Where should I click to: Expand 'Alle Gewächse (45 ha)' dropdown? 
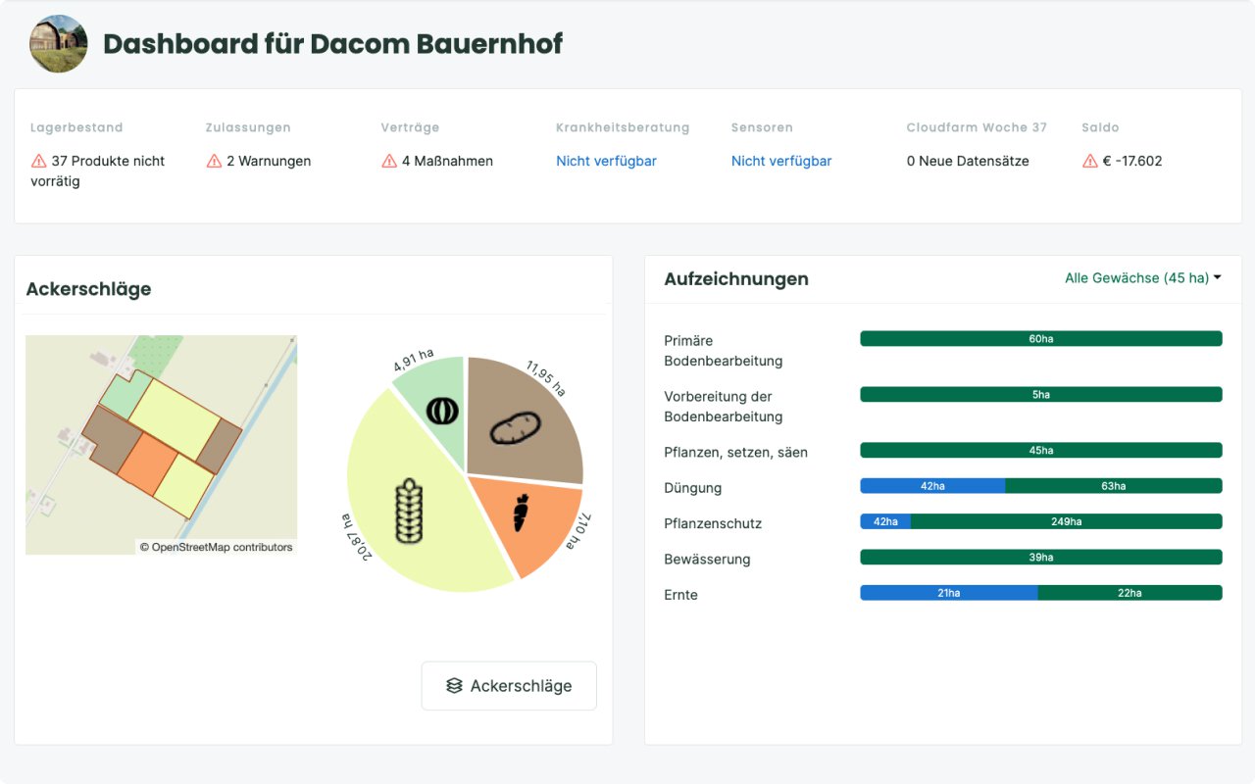(x=1143, y=278)
